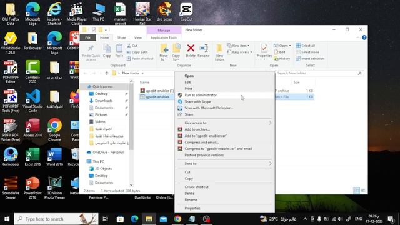
Task: Switch to the Share ribbon tab
Action: (121, 37)
